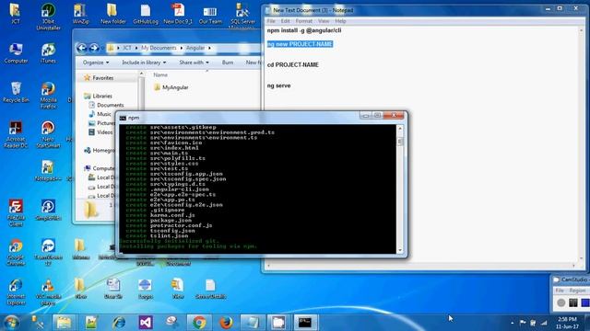
Task: Open the WinZip desktop shortcut
Action: click(x=80, y=14)
